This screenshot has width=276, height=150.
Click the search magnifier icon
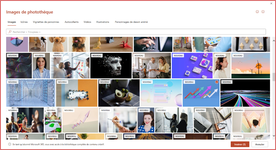tap(10, 32)
